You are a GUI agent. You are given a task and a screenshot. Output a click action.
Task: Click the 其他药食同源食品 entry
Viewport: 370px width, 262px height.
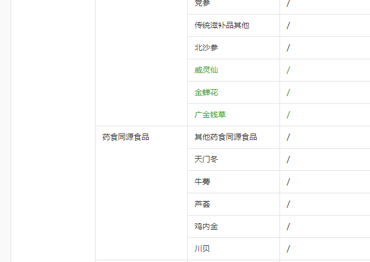pyautogui.click(x=226, y=137)
